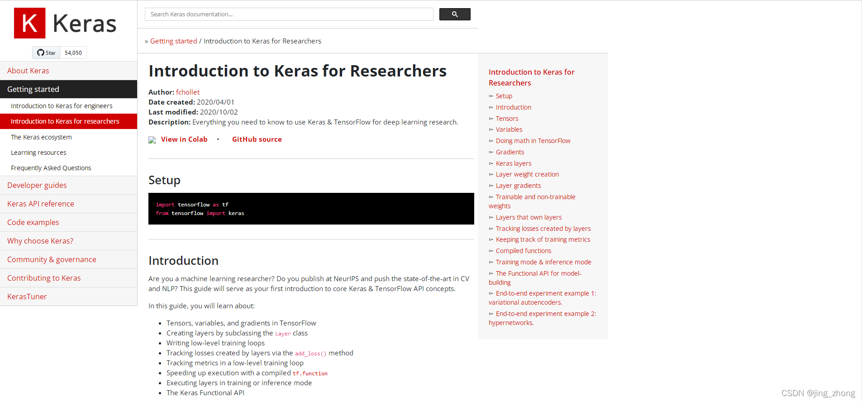Open Keras API reference section
The height and width of the screenshot is (402, 862).
click(x=69, y=204)
